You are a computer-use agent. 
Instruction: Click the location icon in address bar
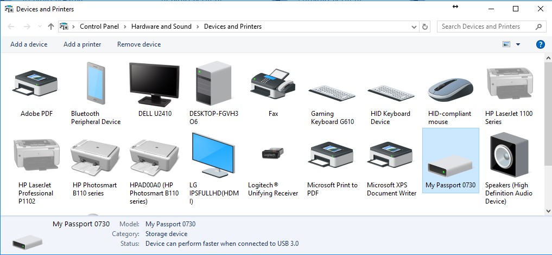[x=64, y=27]
